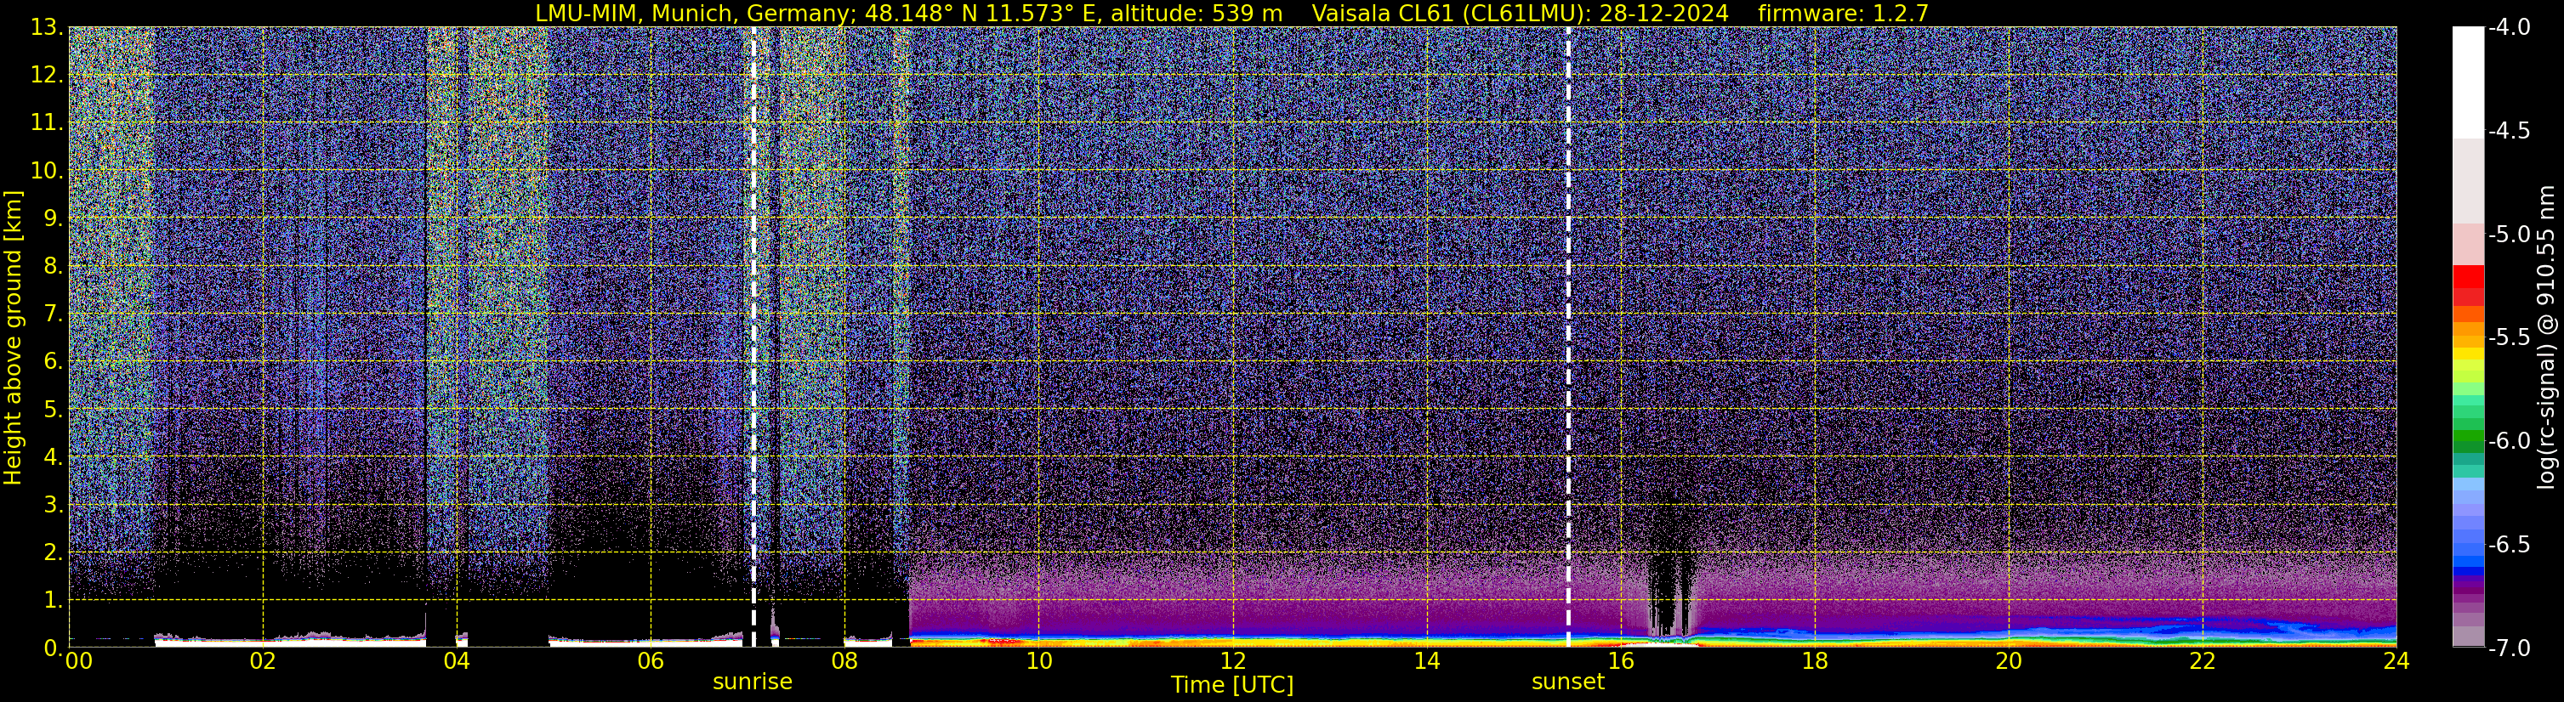Image resolution: width=2564 pixels, height=702 pixels.
Task: Click the time axis tick label '22'
Action: pyautogui.click(x=2203, y=661)
